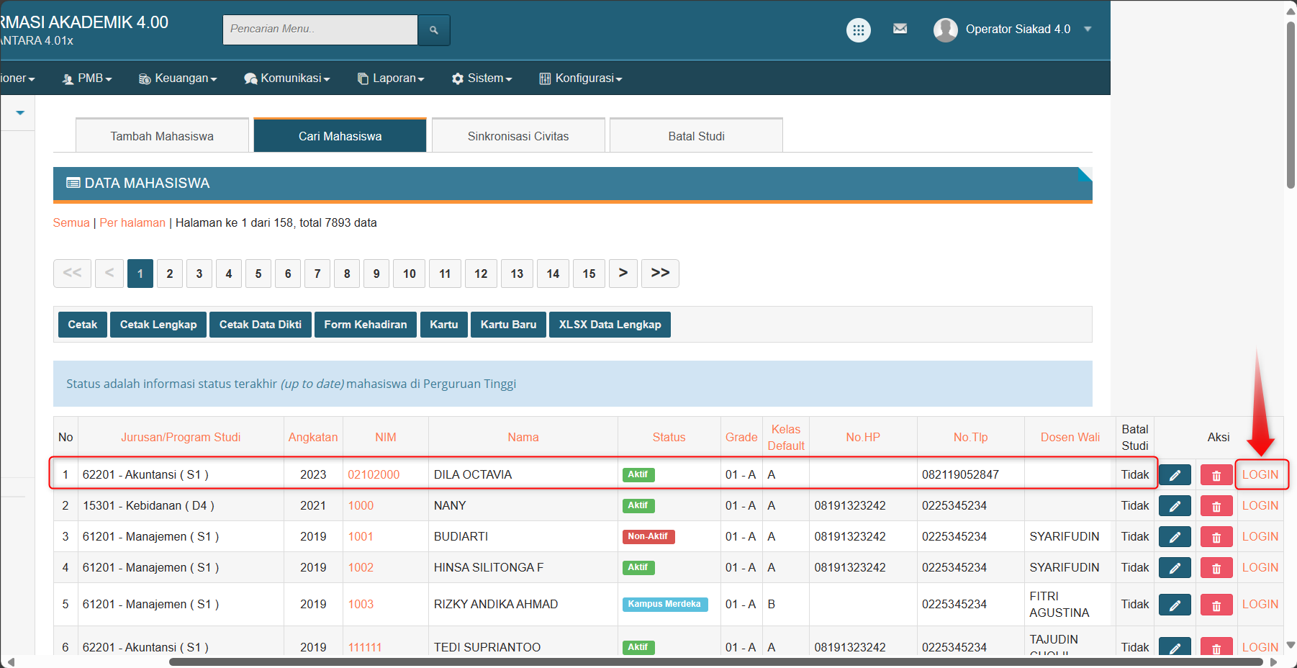Expand the Operator Siakad 4.0 dropdown arrow
Viewport: 1297px width, 668px height.
(x=1088, y=30)
